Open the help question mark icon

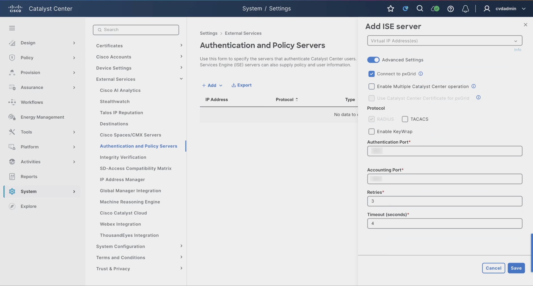[x=451, y=9]
